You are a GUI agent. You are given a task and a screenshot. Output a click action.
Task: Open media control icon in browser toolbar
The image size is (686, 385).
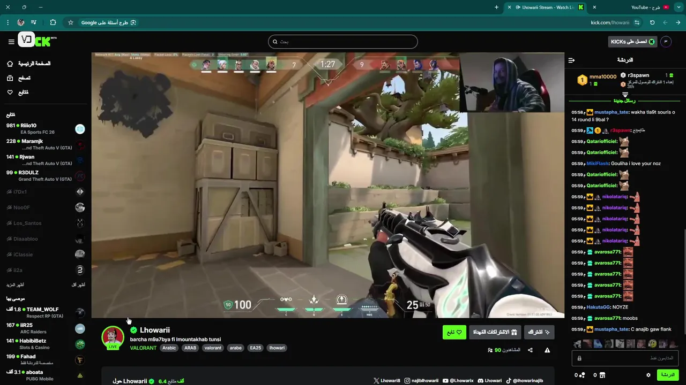coord(34,22)
